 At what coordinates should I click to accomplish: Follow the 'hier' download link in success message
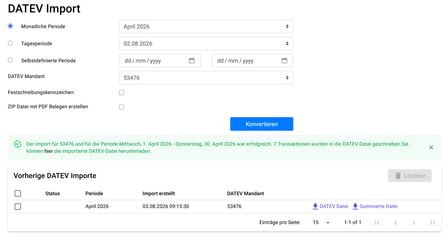tap(48, 151)
